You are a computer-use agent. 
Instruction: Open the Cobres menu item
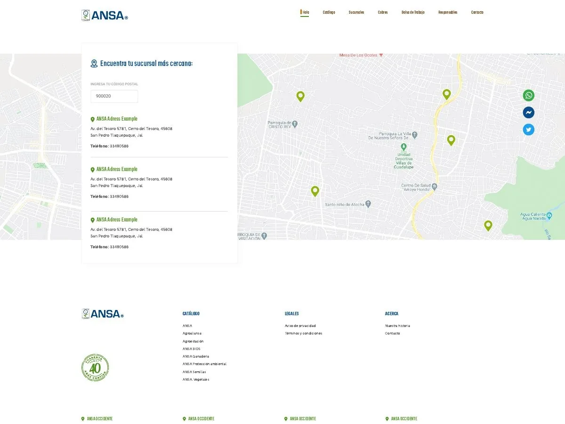click(x=383, y=12)
